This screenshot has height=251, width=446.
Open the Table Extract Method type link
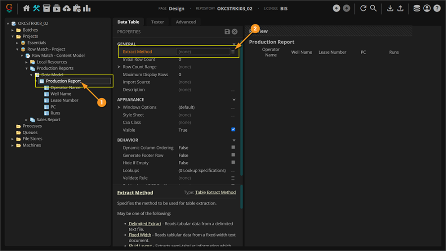216,193
